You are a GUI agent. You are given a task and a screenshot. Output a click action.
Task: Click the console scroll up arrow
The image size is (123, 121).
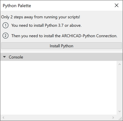[119, 64]
